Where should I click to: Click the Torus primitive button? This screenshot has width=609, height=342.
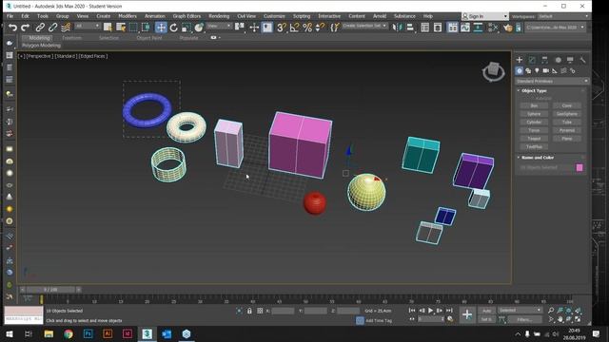(x=534, y=130)
